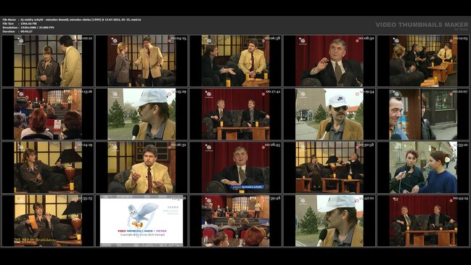Select the Duration value 00:46:27
The width and height of the screenshot is (471, 265).
(26, 31)
